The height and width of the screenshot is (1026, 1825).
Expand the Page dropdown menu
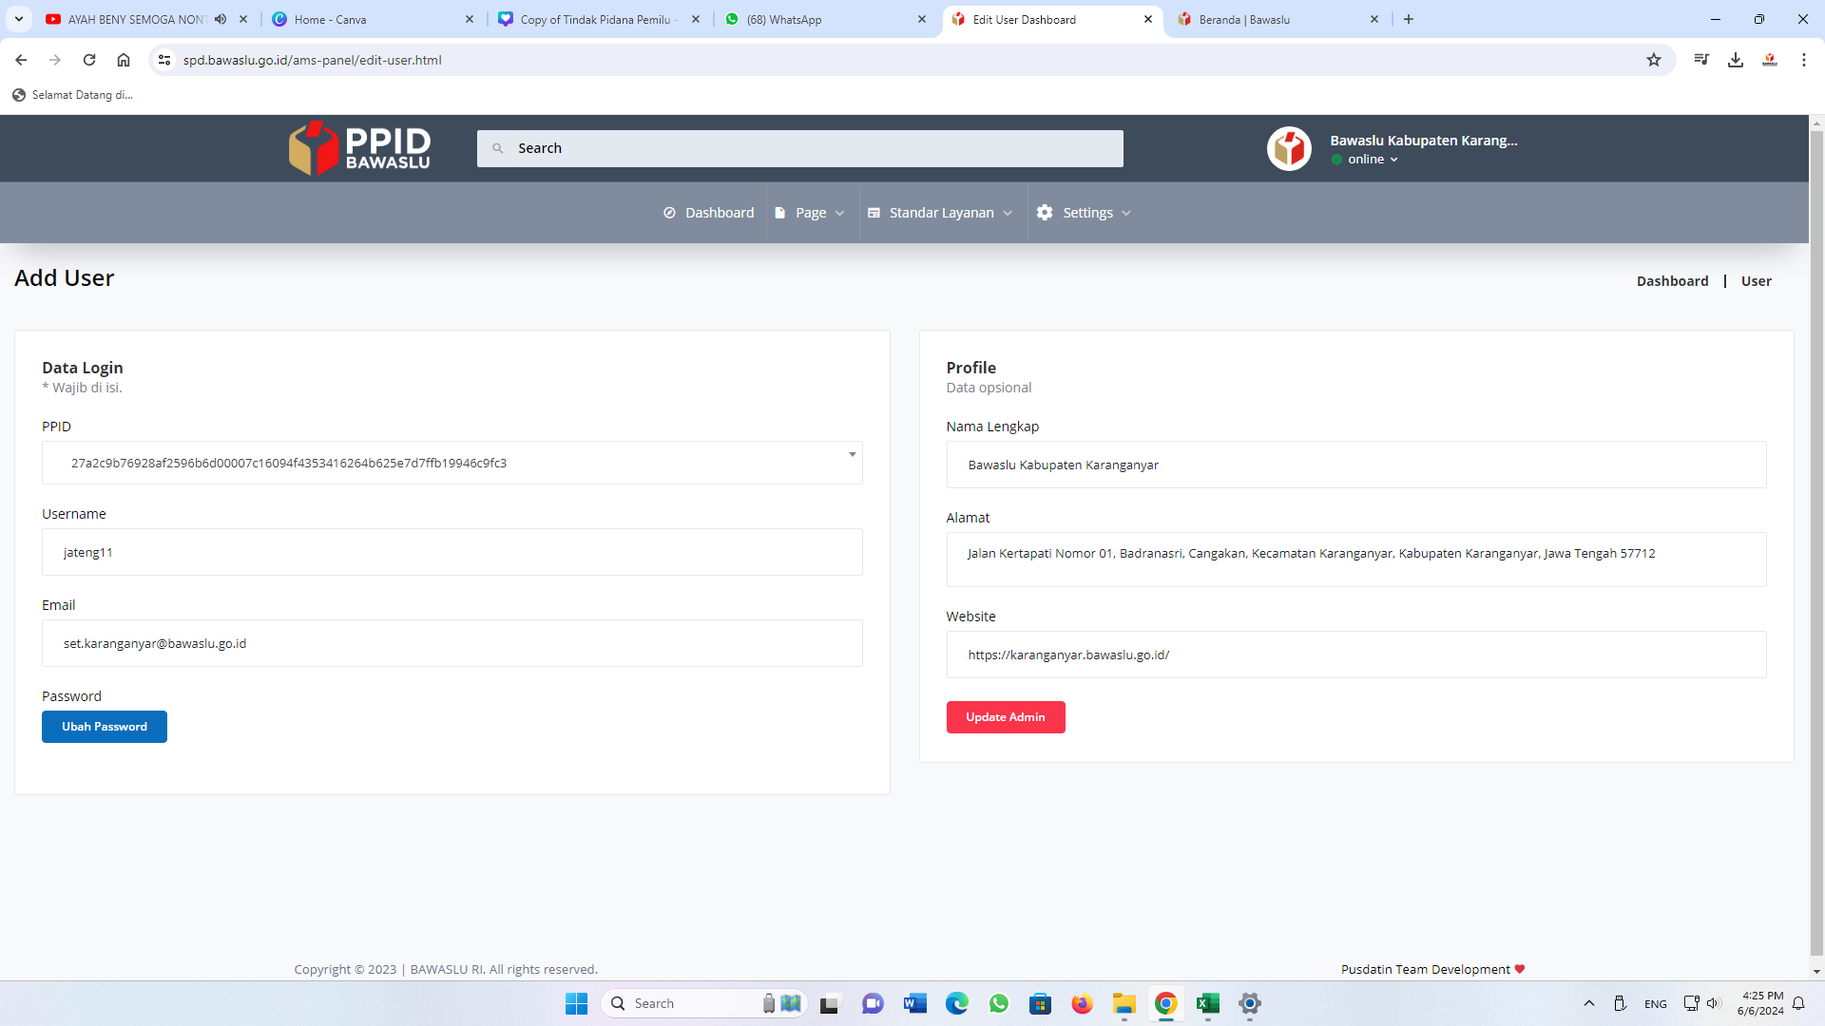point(810,213)
